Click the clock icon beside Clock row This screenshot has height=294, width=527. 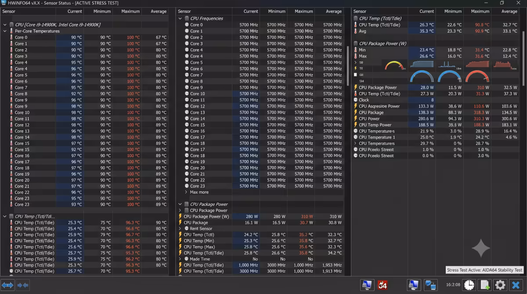coord(356,100)
